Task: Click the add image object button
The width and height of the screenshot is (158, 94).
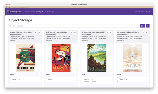Action: (x=142, y=26)
